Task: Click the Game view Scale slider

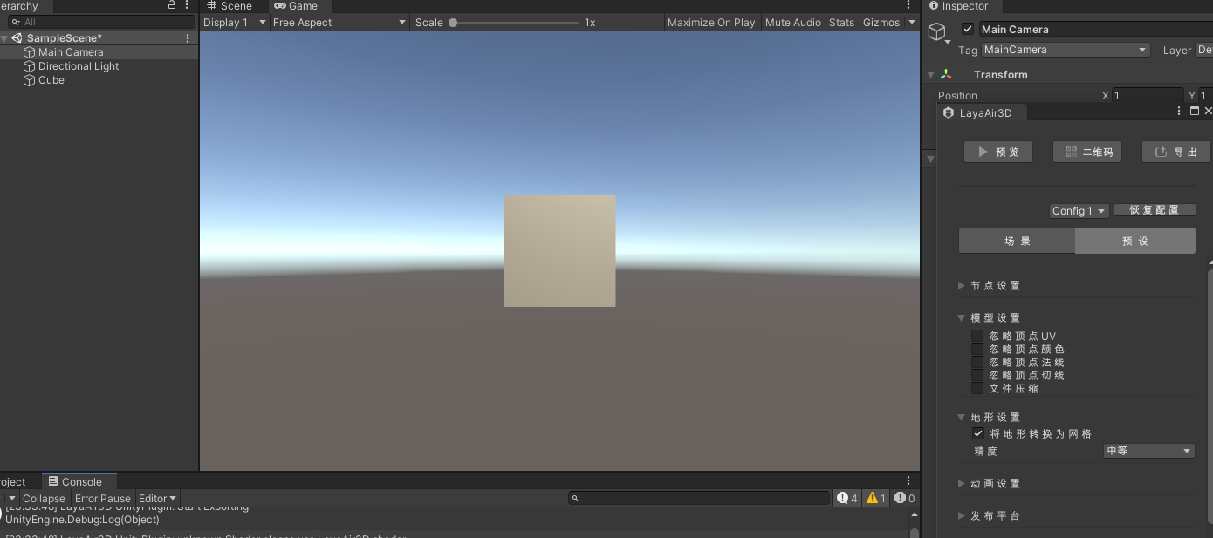Action: pos(515,23)
